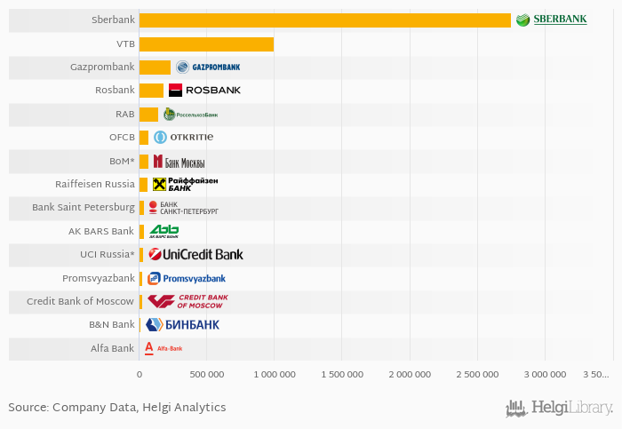Click the 3 000 000 x-axis tick value
The image size is (622, 429).
click(545, 374)
